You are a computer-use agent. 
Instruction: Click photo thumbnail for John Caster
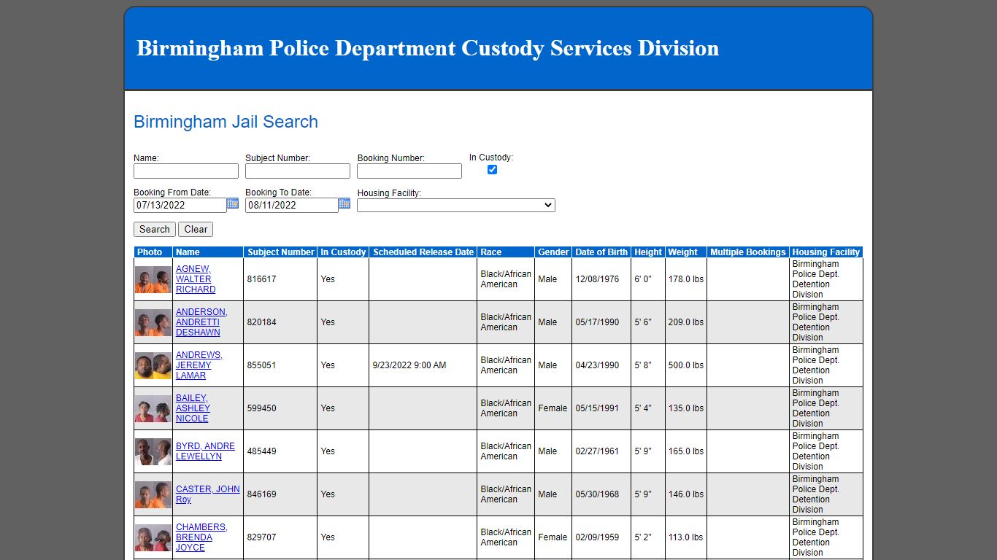point(153,494)
